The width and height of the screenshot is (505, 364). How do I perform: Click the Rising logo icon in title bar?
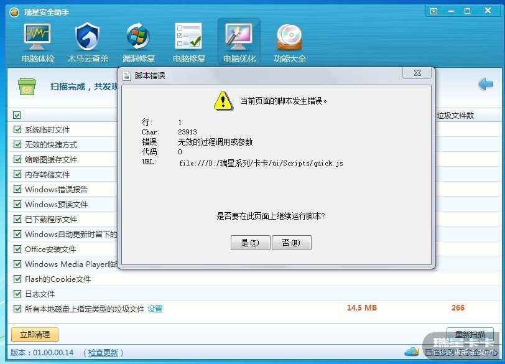pyautogui.click(x=14, y=12)
